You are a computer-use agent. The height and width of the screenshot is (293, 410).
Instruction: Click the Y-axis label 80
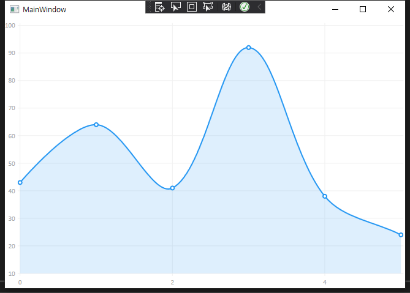pos(12,80)
